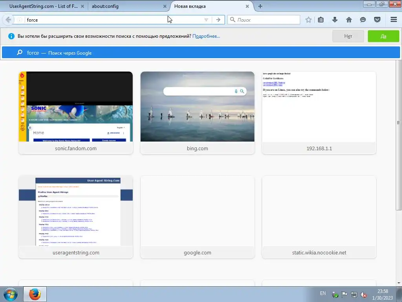
Task: Select force — Поиск через Google suggestion
Action: (x=201, y=53)
